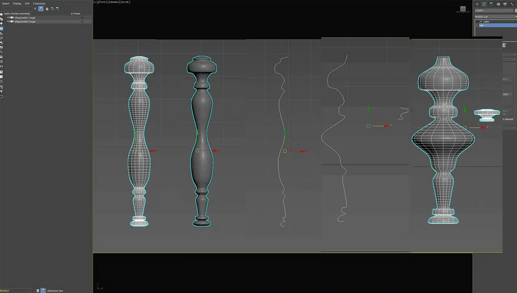Toggle frozen state of VRayCam001.Target
The height and width of the screenshot is (293, 517).
(82, 18)
